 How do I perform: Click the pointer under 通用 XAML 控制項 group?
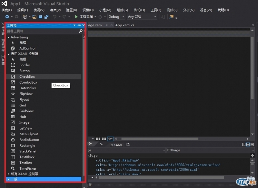point(44,59)
